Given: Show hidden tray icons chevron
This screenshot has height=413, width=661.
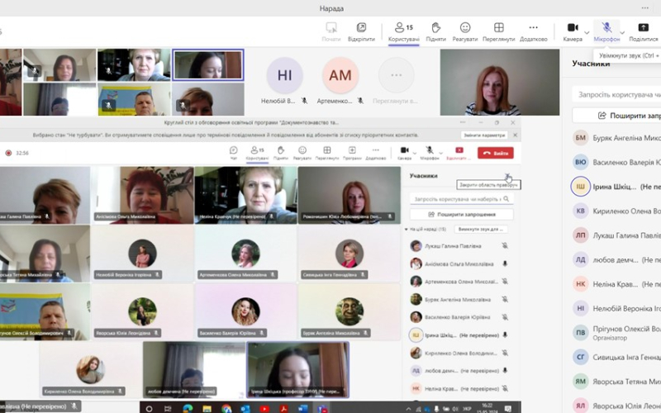Looking at the screenshot, I should pyautogui.click(x=408, y=409).
